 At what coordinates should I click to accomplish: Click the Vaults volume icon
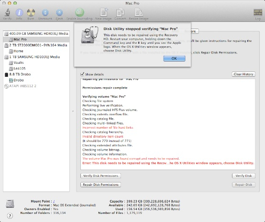pyautogui.click(x=11, y=63)
